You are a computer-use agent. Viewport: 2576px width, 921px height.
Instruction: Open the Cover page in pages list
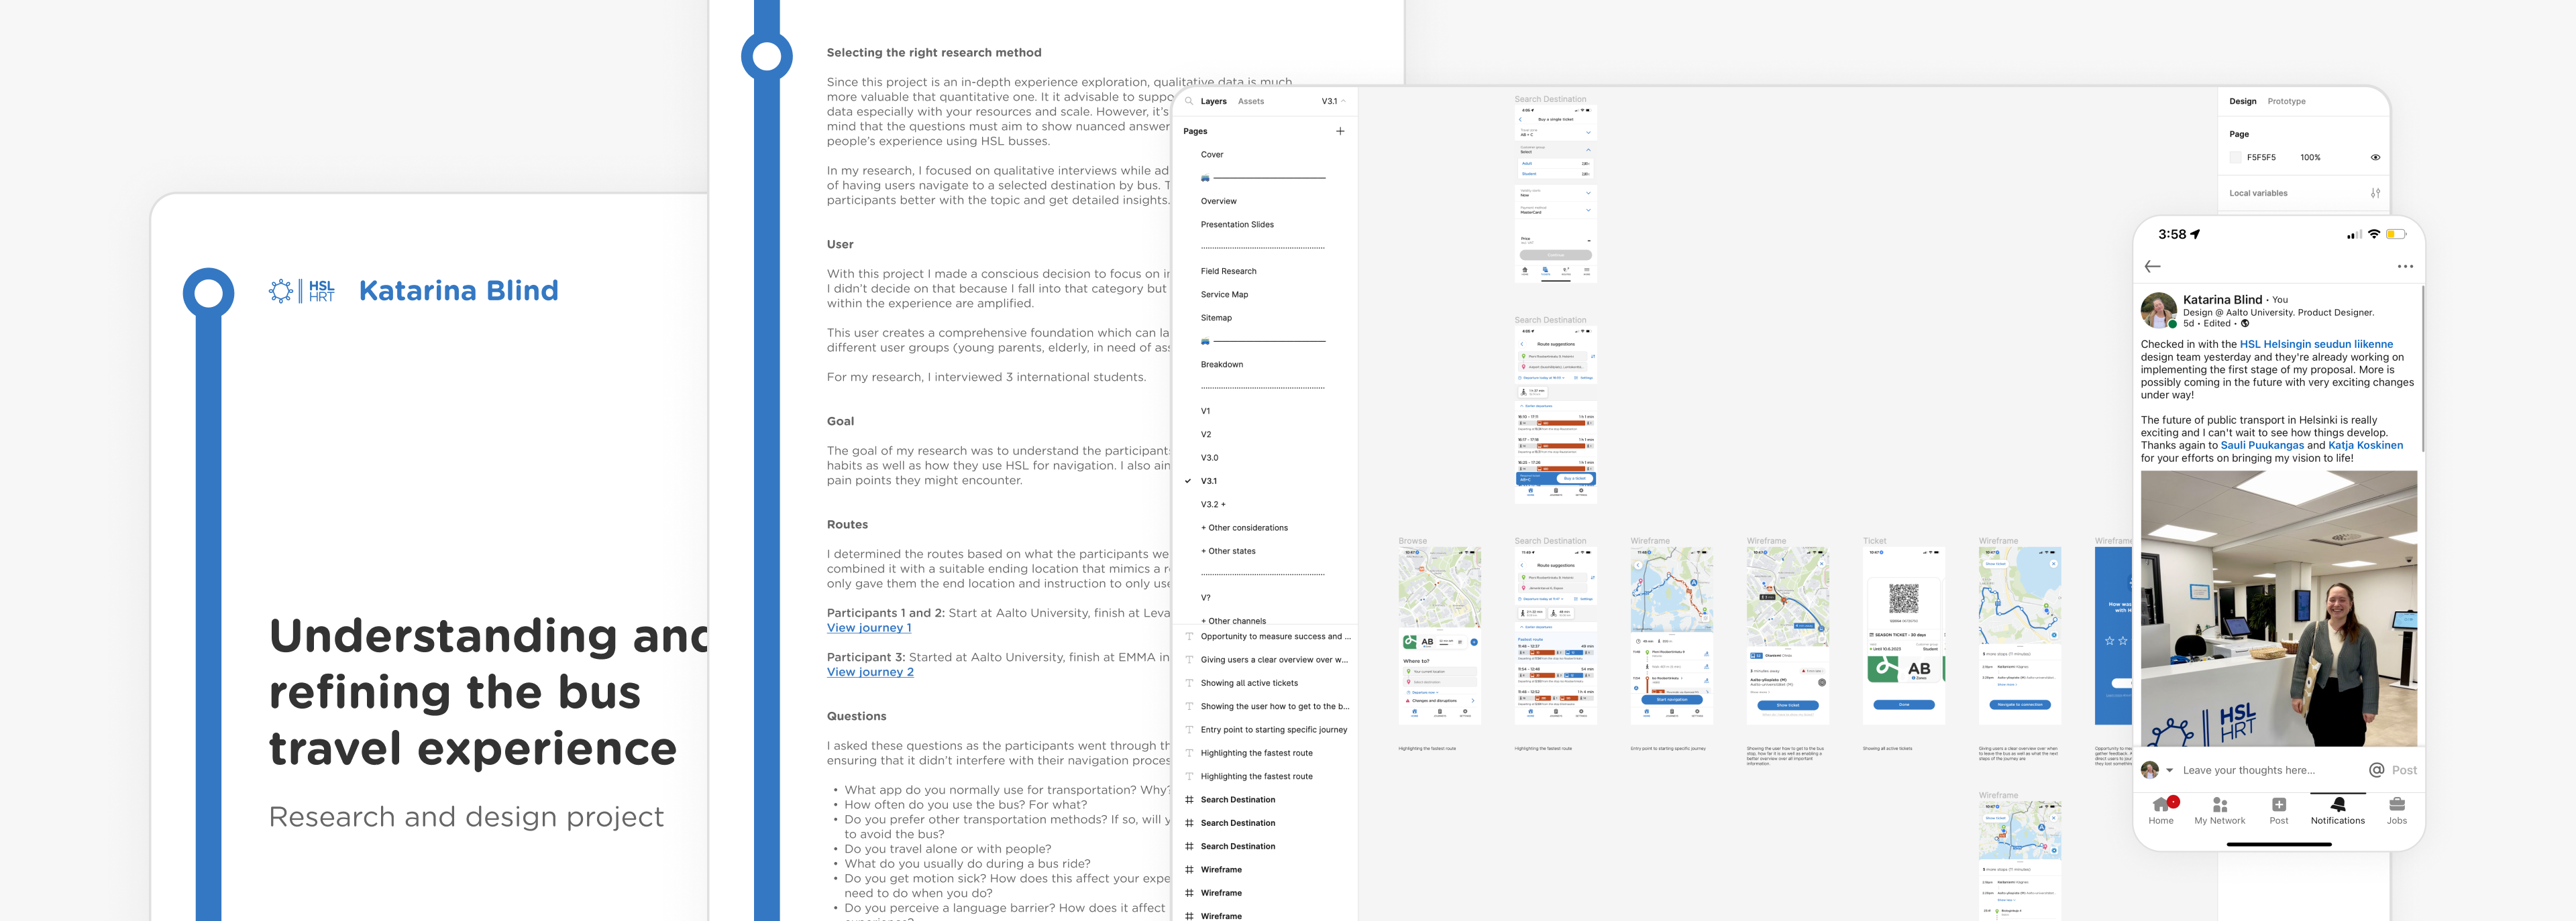point(1211,155)
